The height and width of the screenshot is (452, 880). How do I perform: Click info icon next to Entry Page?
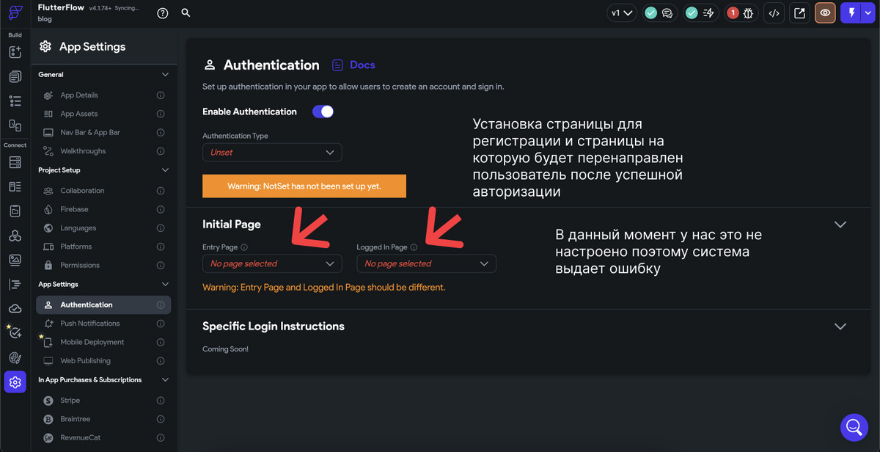pos(244,248)
